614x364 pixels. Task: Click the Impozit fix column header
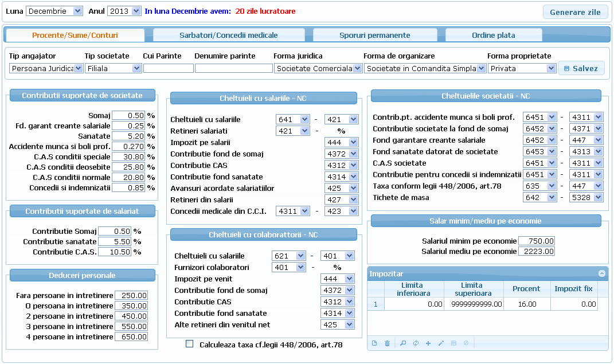pos(574,289)
